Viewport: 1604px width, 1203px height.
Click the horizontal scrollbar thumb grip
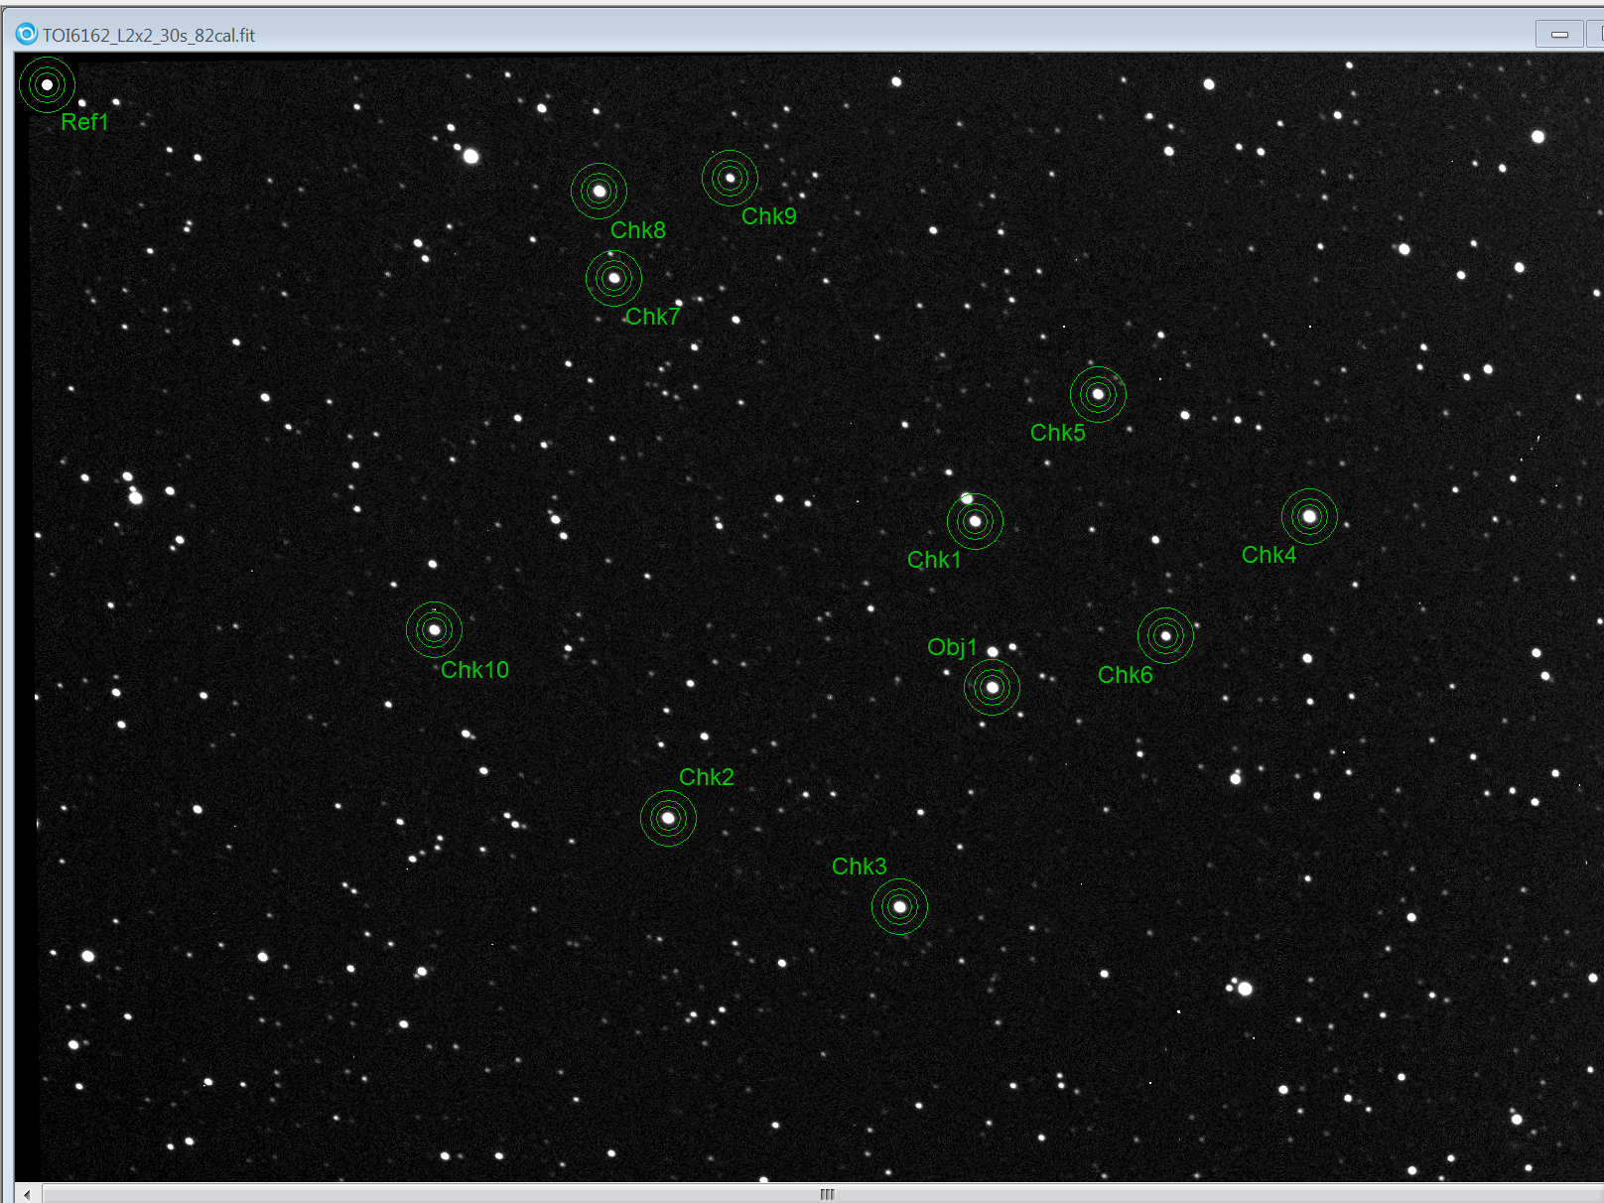(x=827, y=1194)
